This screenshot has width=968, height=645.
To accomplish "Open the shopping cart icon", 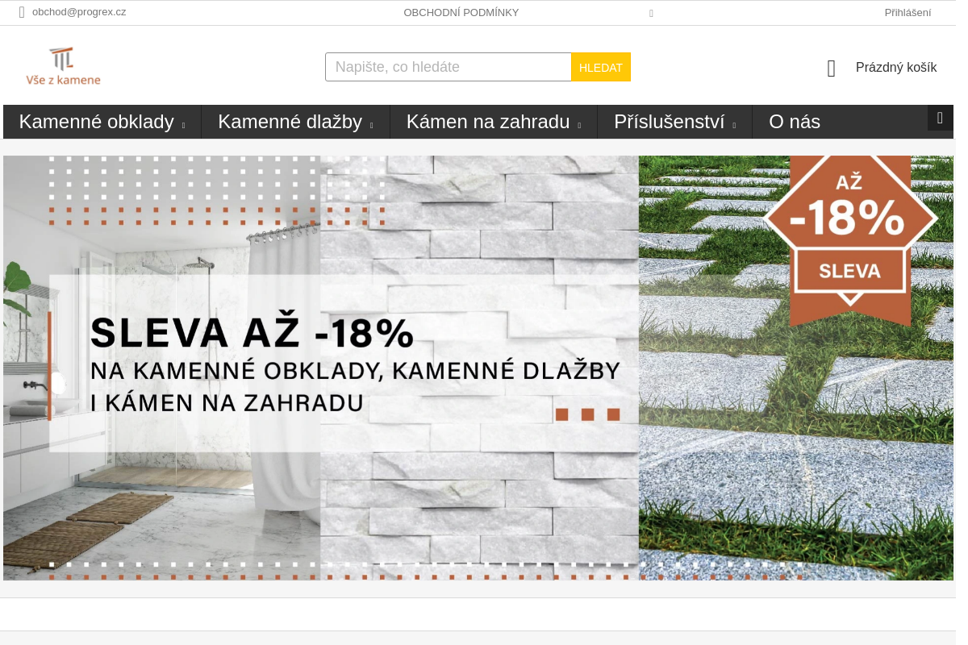I will point(831,68).
